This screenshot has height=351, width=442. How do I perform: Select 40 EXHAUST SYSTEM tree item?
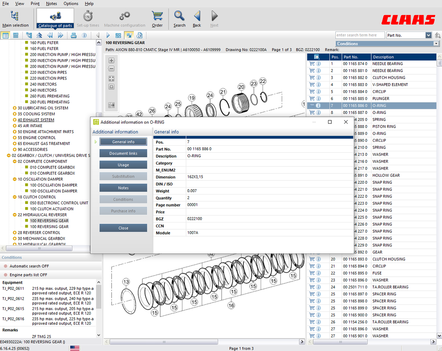(36, 120)
